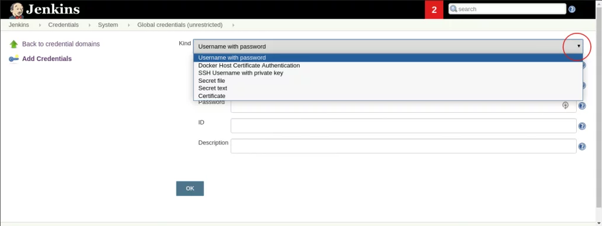The width and height of the screenshot is (602, 226).
Task: Open the Credentials breadcrumb link
Action: point(63,25)
